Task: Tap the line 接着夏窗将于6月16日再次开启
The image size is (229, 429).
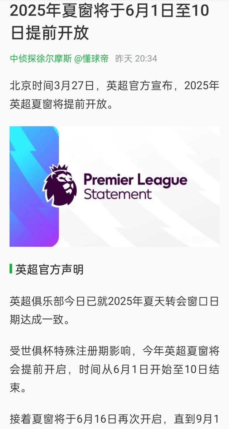Action: pyautogui.click(x=114, y=419)
